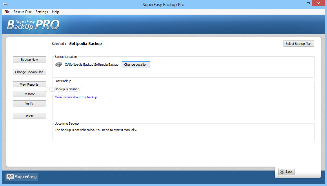Screen dimensions: 327x186
Task: Click the SuperEasy logo in footer
Action: pyautogui.click(x=22, y=177)
